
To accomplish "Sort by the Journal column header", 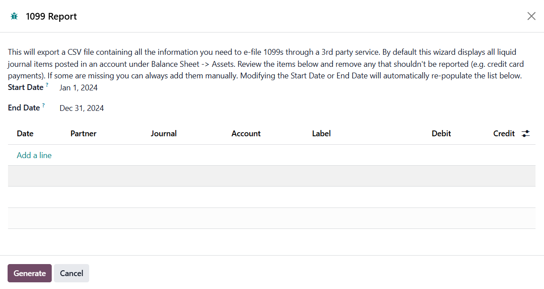I will click(164, 134).
